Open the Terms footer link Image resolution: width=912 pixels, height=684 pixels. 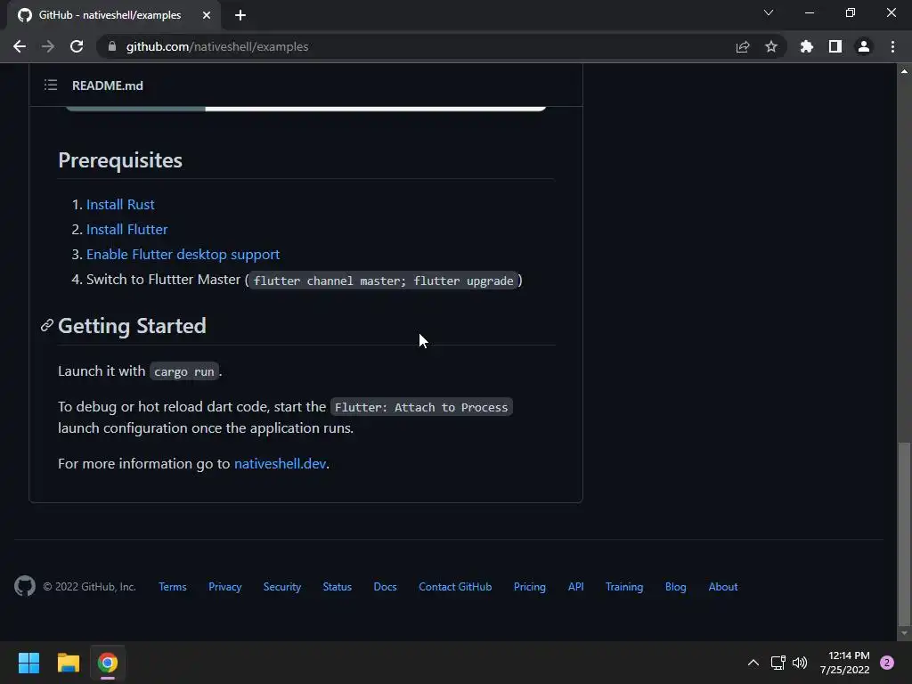click(x=173, y=587)
